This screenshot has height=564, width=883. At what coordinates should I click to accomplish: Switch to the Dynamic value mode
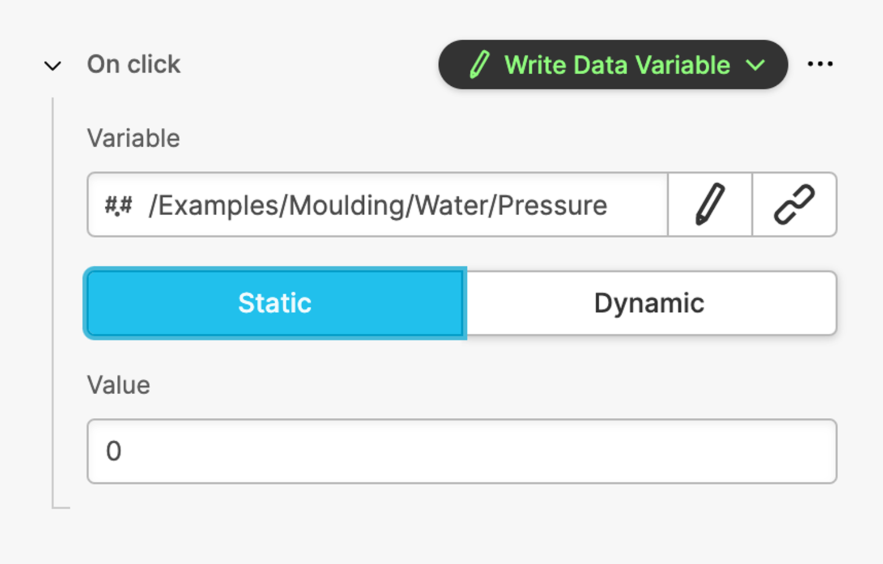[x=650, y=303]
